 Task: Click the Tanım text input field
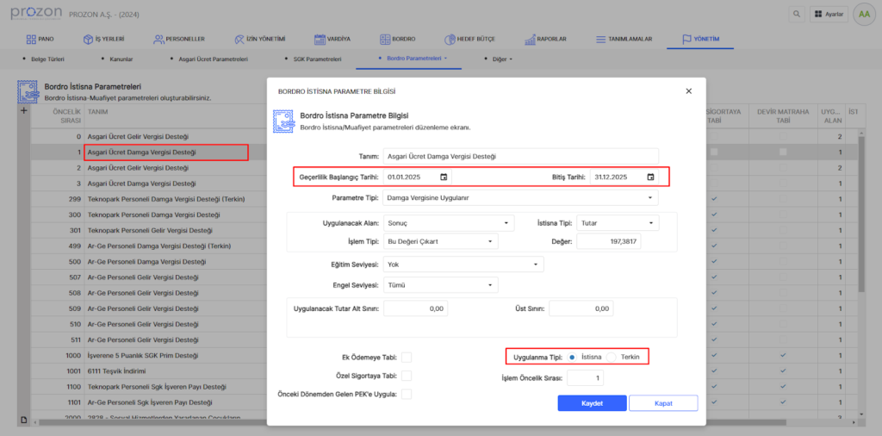tap(520, 156)
